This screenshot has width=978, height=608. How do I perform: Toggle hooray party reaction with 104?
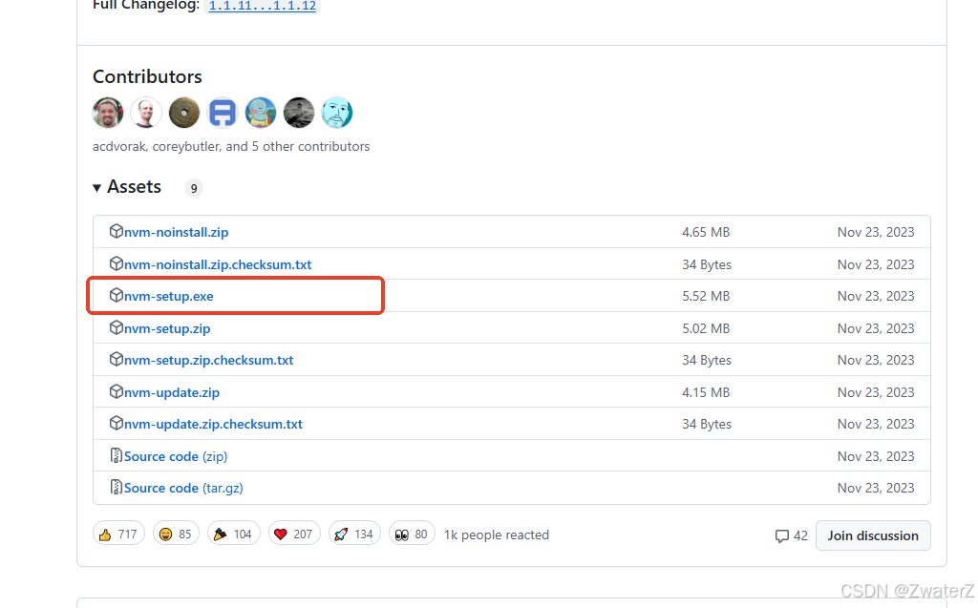pos(233,535)
